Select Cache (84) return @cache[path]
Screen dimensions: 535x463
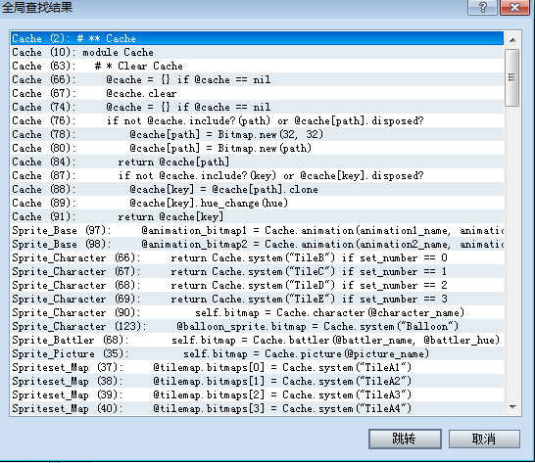click(257, 162)
